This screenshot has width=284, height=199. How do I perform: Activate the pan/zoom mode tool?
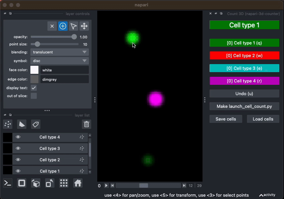[x=84, y=26]
